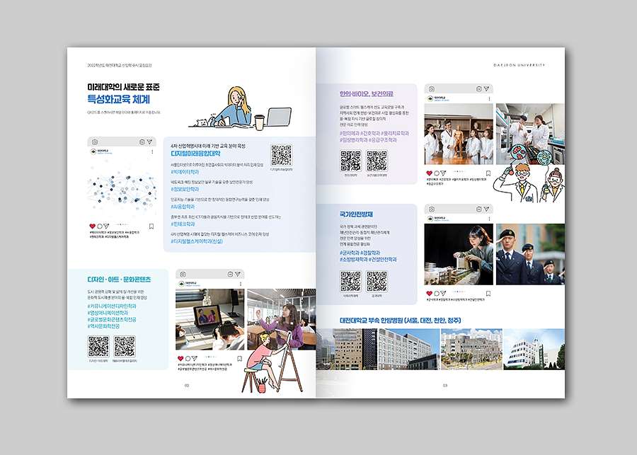Open the kebab menu on the network graphic post

tap(152, 151)
